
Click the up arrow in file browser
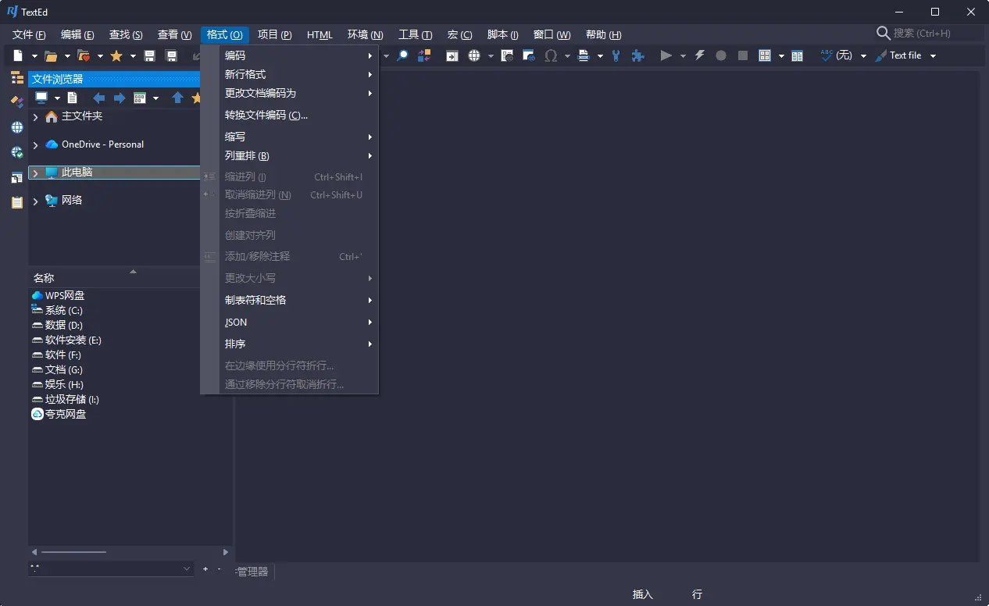coord(177,98)
